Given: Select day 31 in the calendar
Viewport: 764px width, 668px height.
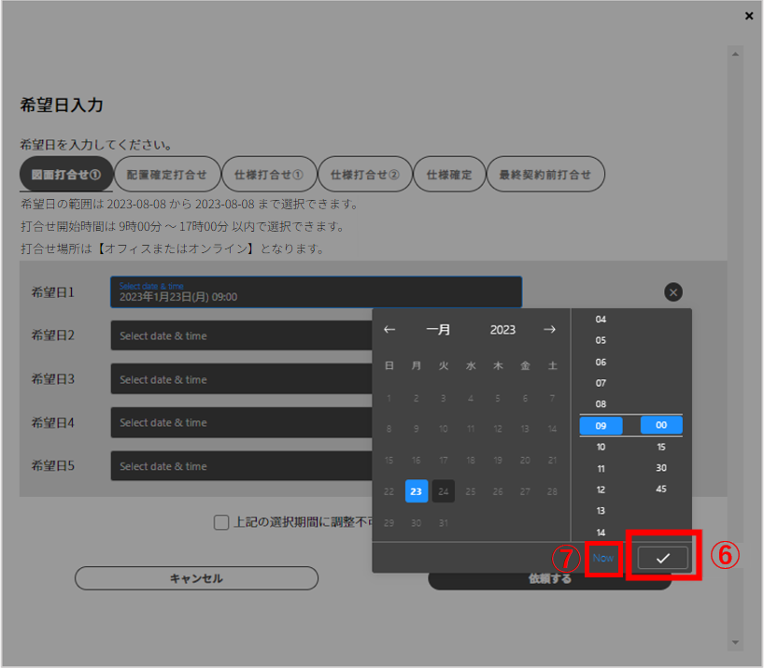Looking at the screenshot, I should point(444,523).
